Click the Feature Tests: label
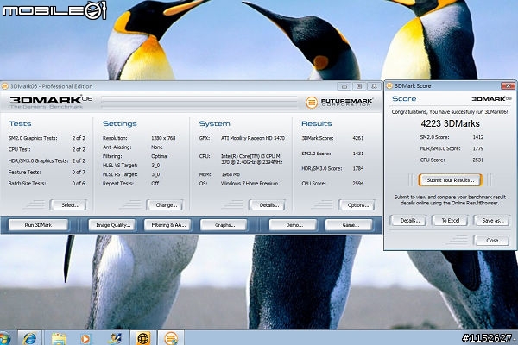Viewport: 518px width, 345px height. coord(24,172)
